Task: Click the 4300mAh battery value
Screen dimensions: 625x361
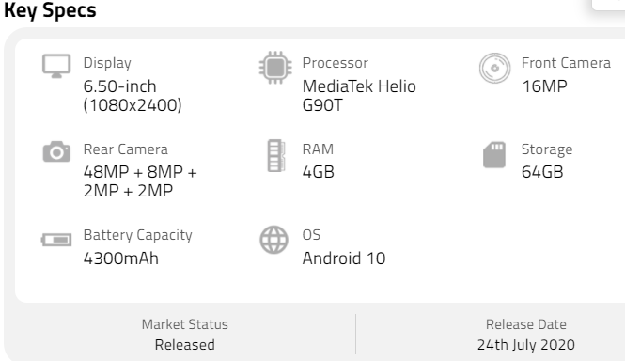Action: 121,259
